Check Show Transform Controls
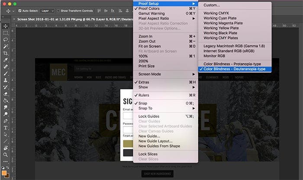303x180 pixels. click(58, 10)
